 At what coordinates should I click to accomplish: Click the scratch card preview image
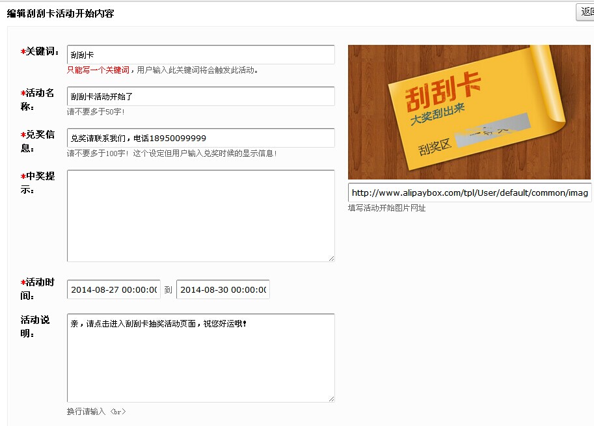point(469,112)
